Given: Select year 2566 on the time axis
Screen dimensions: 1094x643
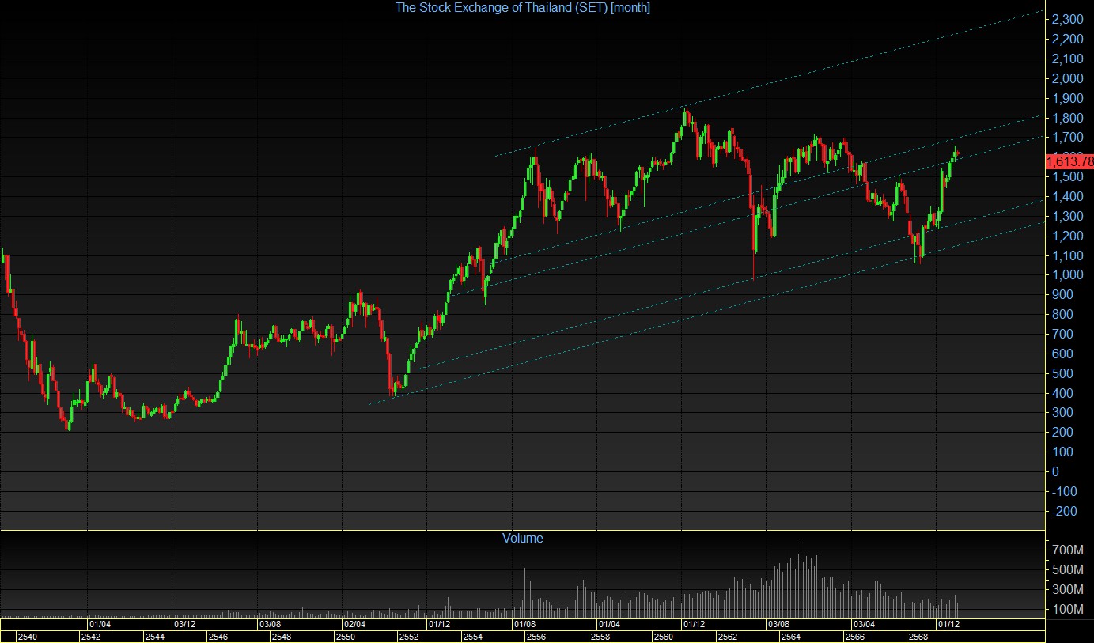Looking at the screenshot, I should coord(854,637).
